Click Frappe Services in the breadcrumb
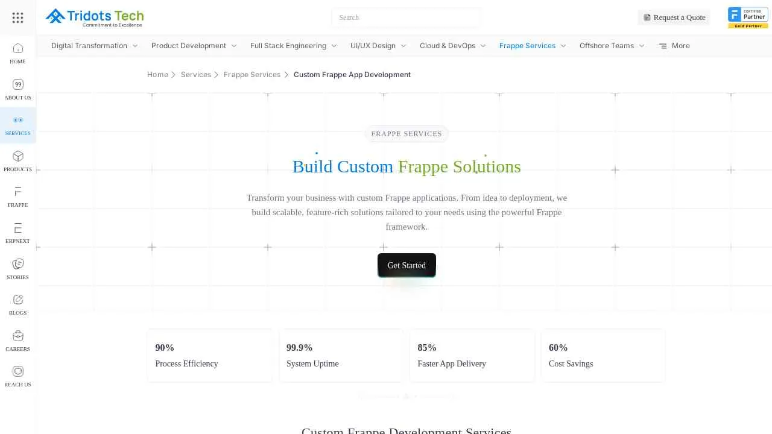This screenshot has width=772, height=434. 252,75
